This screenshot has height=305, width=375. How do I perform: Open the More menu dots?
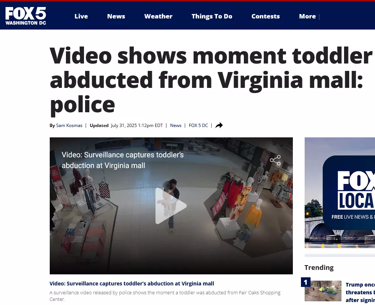click(319, 17)
